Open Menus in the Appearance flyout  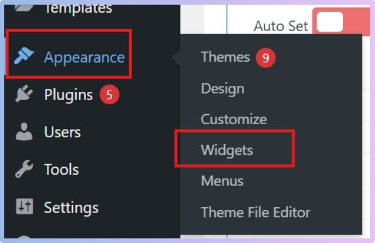(222, 181)
